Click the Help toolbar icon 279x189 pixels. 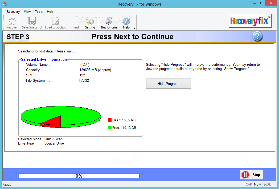(x=126, y=23)
